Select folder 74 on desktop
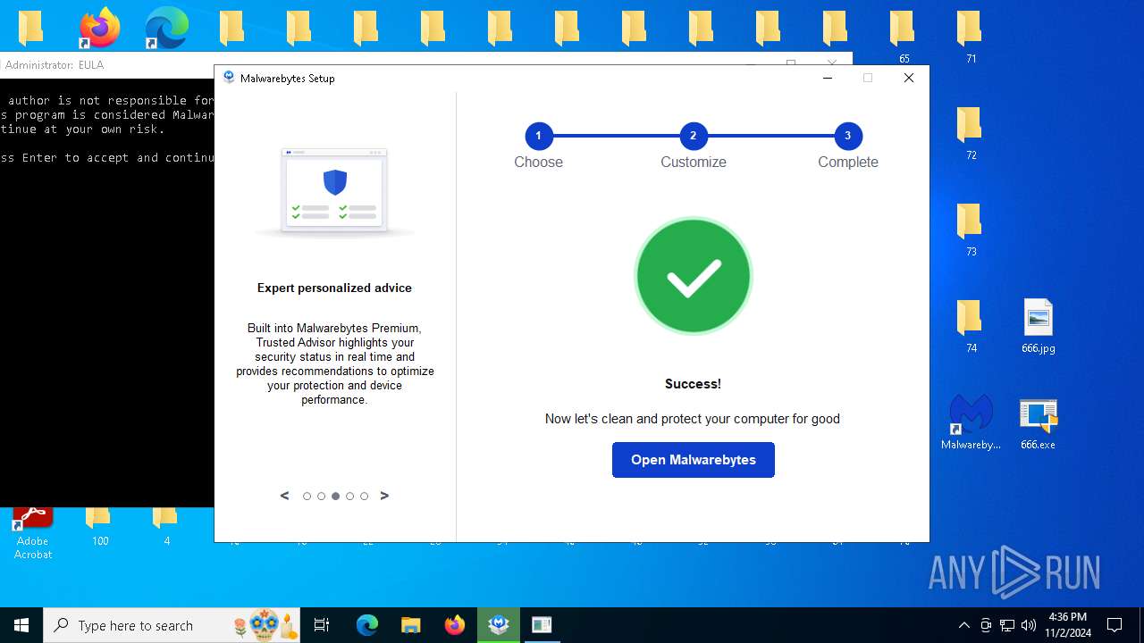 tap(971, 326)
